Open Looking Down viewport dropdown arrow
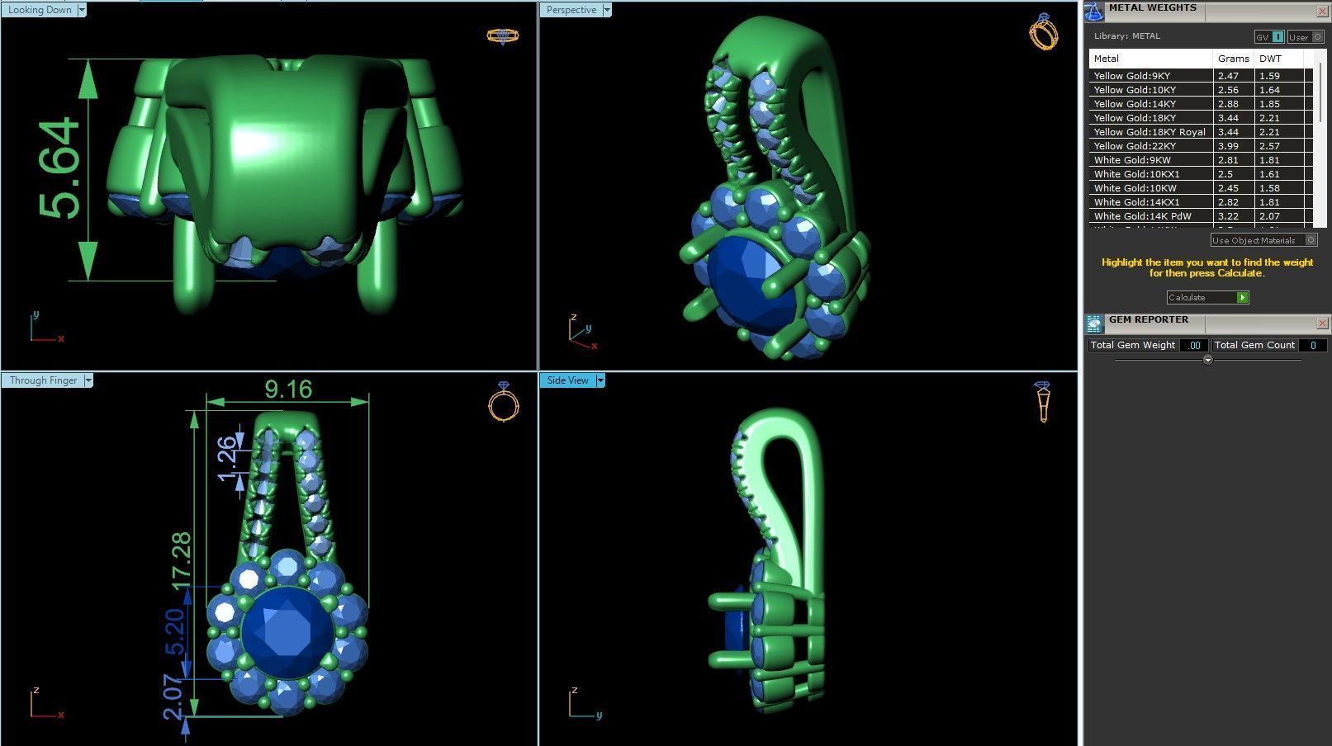 (82, 10)
